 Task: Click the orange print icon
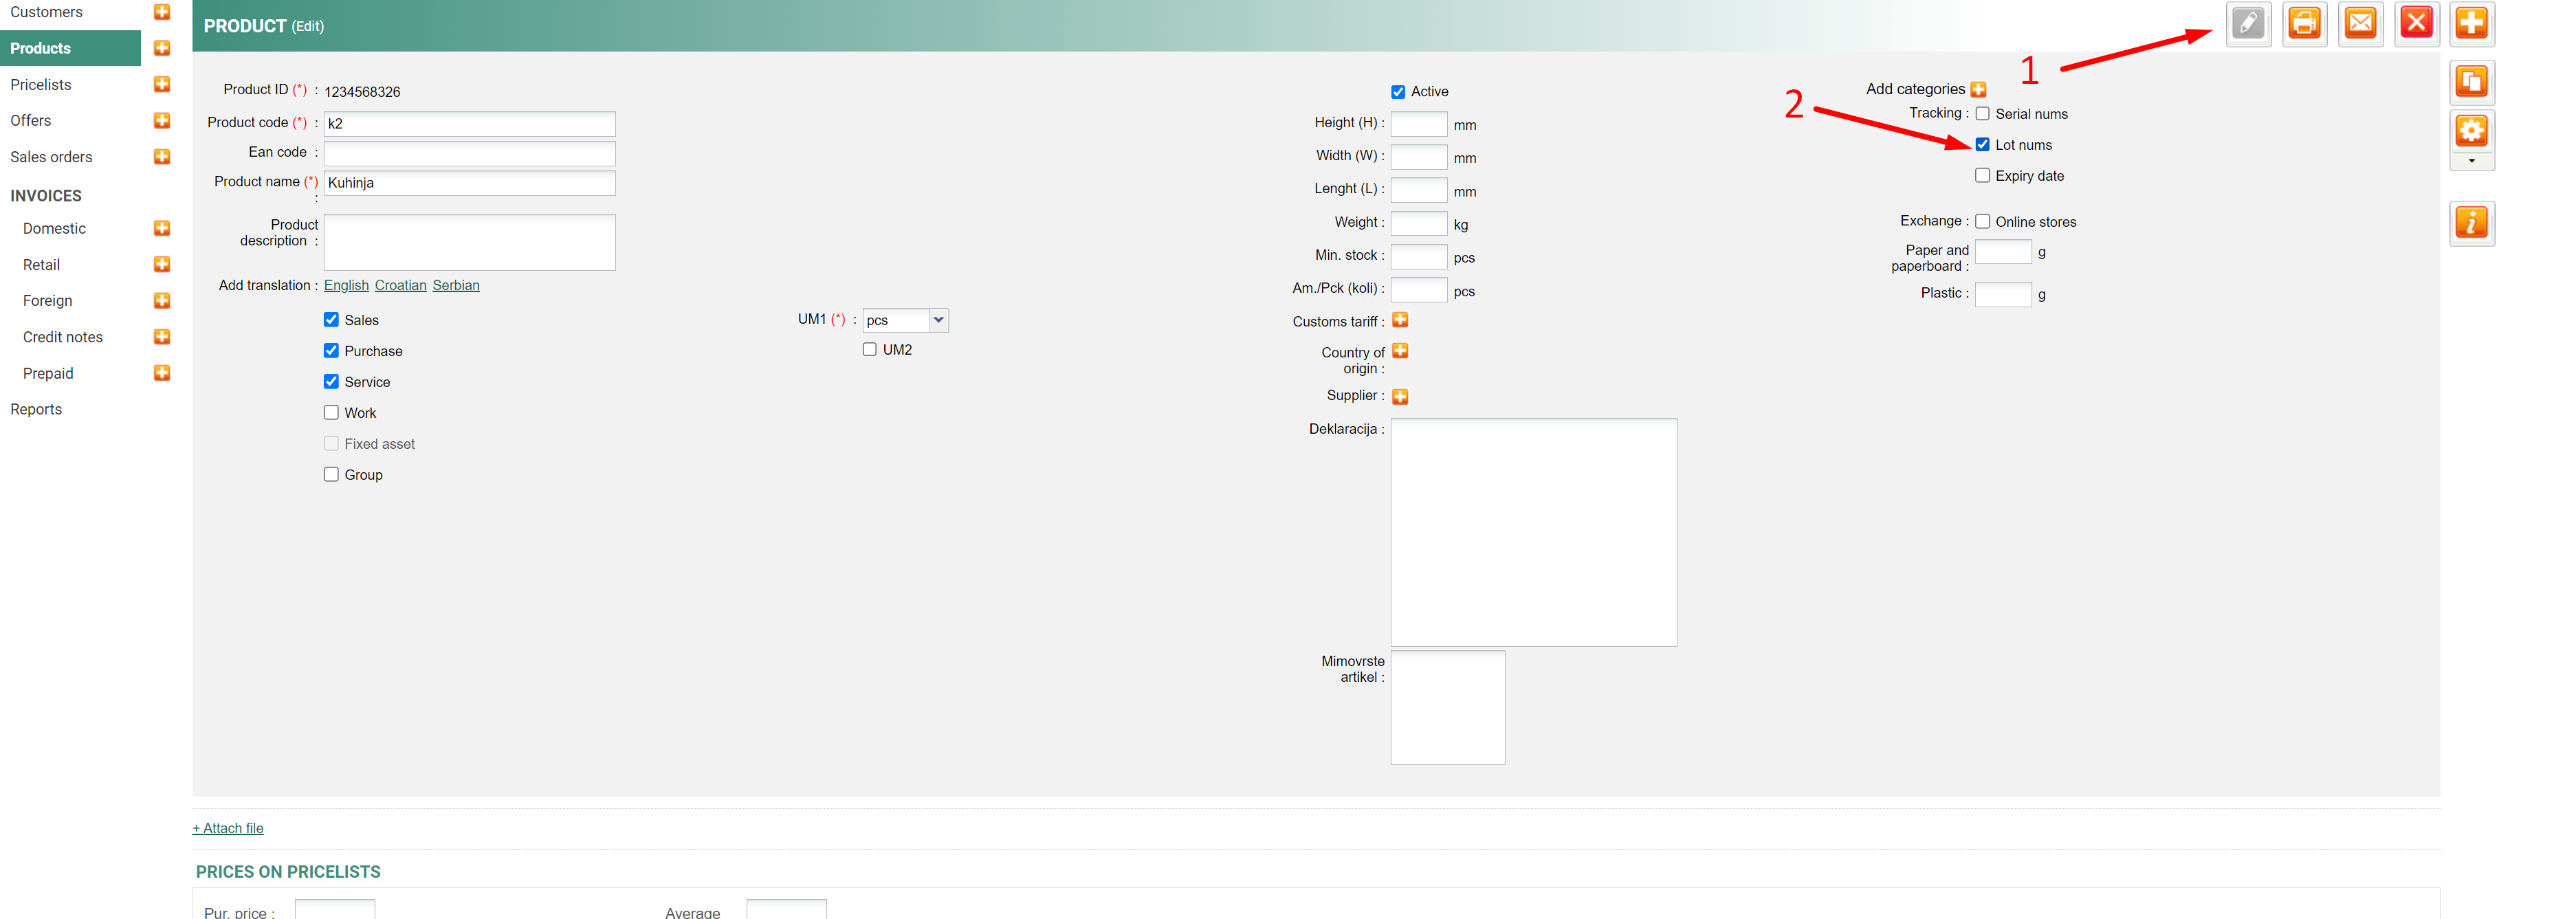point(2304,23)
